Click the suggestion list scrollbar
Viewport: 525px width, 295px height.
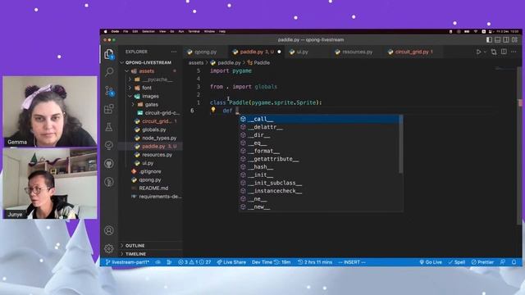[401, 144]
